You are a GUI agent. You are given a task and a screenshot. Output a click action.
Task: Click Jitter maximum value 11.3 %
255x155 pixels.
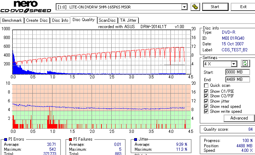click(x=182, y=149)
